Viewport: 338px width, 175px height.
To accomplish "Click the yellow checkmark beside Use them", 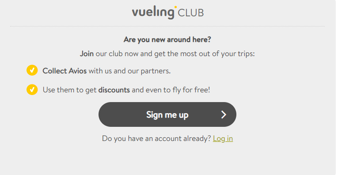I will 32,89.
